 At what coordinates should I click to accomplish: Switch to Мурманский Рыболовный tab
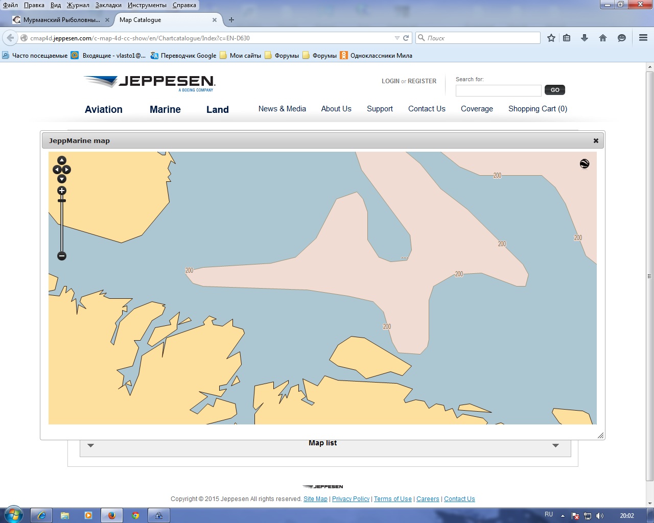[x=61, y=20]
